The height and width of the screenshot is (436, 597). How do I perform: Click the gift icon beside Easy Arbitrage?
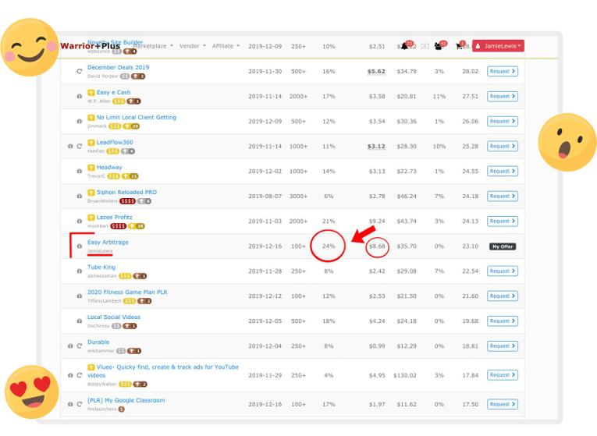click(79, 246)
